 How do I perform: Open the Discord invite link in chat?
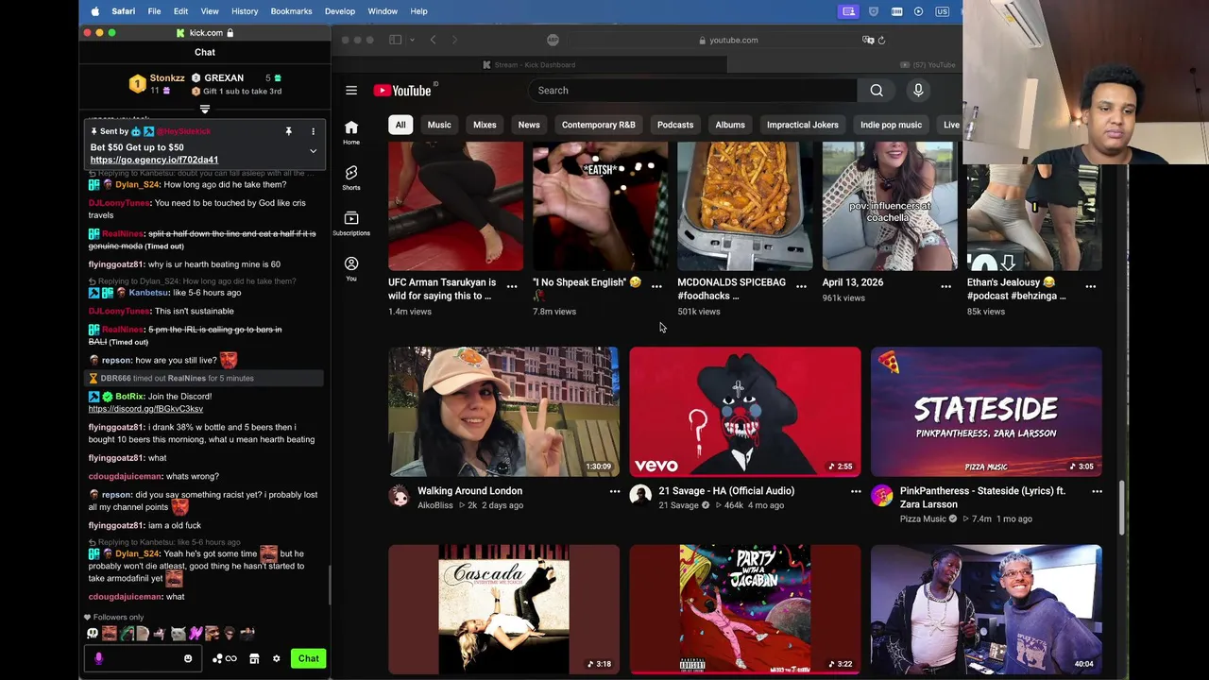point(145,409)
